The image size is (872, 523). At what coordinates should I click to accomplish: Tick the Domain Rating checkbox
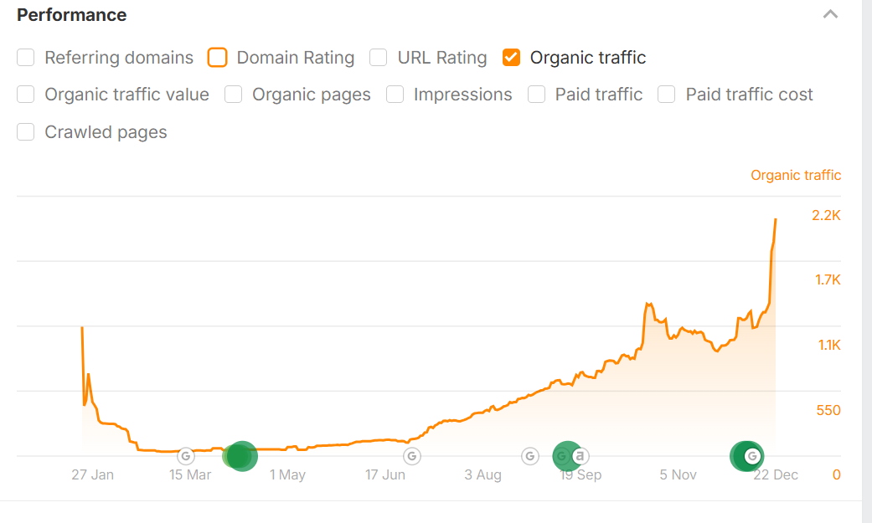(x=218, y=57)
